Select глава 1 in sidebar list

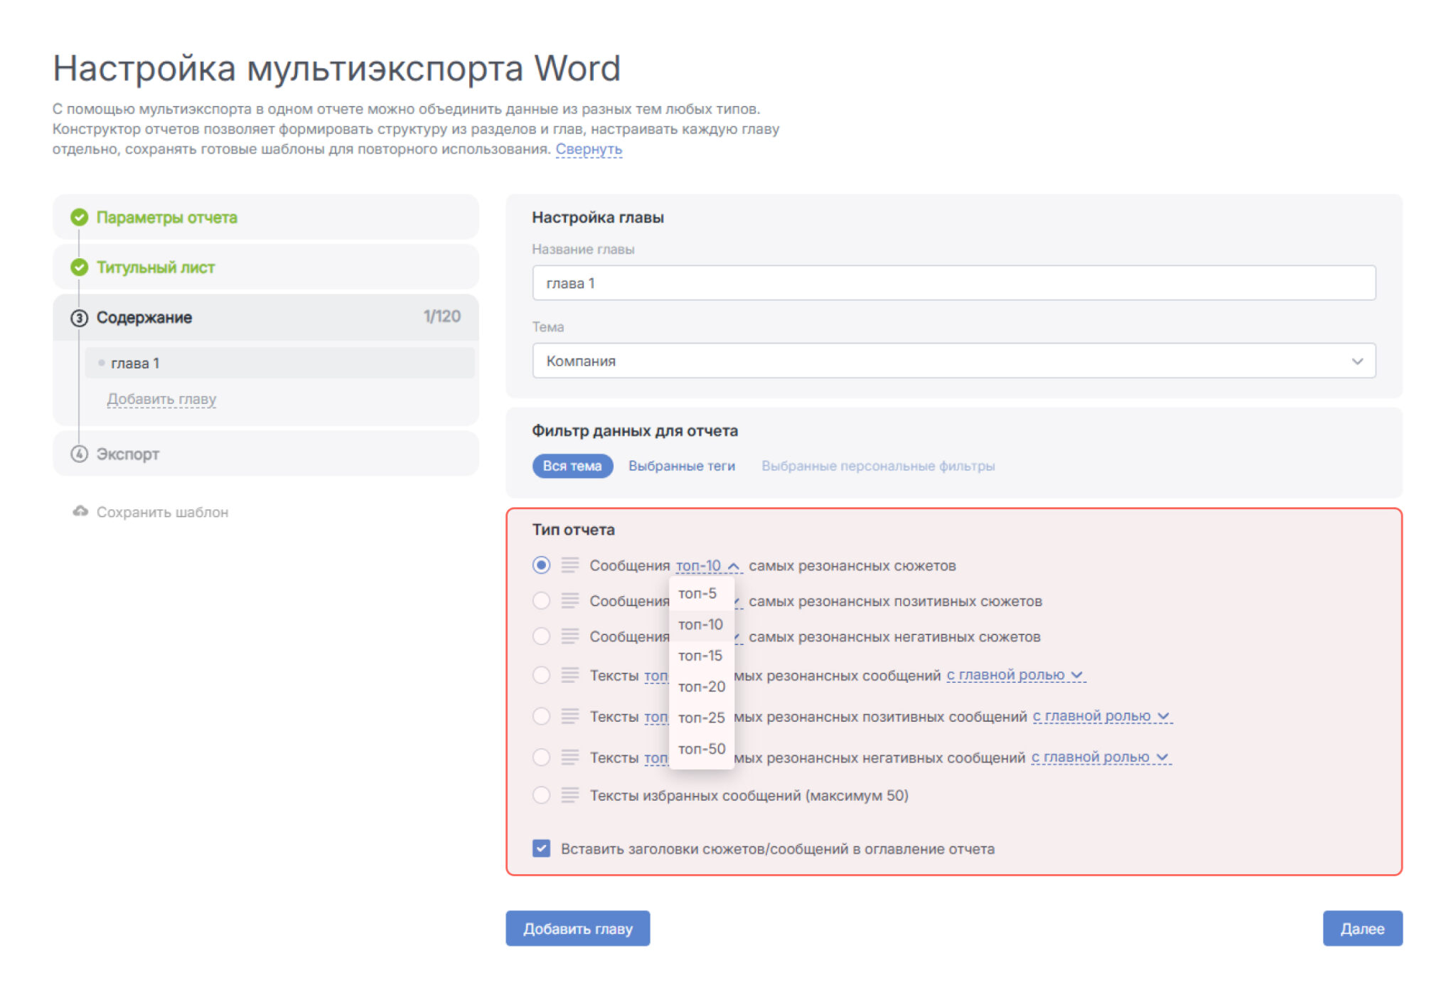coord(279,363)
